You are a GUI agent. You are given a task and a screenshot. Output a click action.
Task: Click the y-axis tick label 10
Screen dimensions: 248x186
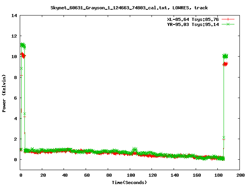pyautogui.click(x=14, y=57)
